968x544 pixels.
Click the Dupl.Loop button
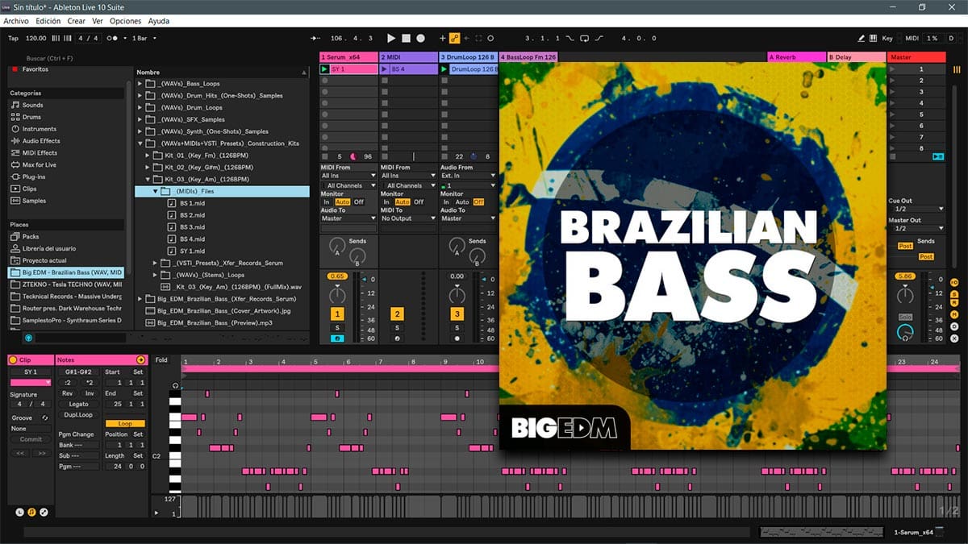click(x=78, y=415)
